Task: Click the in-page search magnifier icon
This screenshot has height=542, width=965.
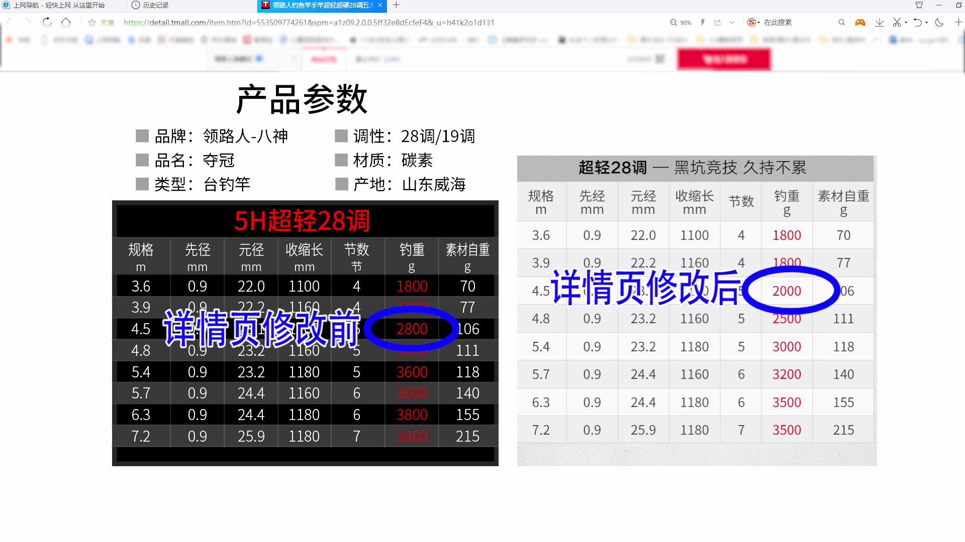Action: pos(841,22)
